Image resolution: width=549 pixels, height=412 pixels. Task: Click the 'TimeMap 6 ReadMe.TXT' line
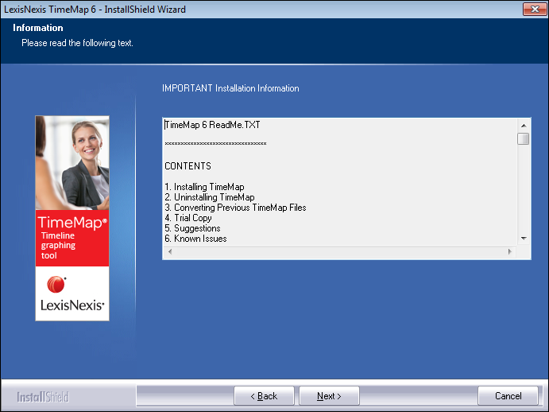(212, 125)
